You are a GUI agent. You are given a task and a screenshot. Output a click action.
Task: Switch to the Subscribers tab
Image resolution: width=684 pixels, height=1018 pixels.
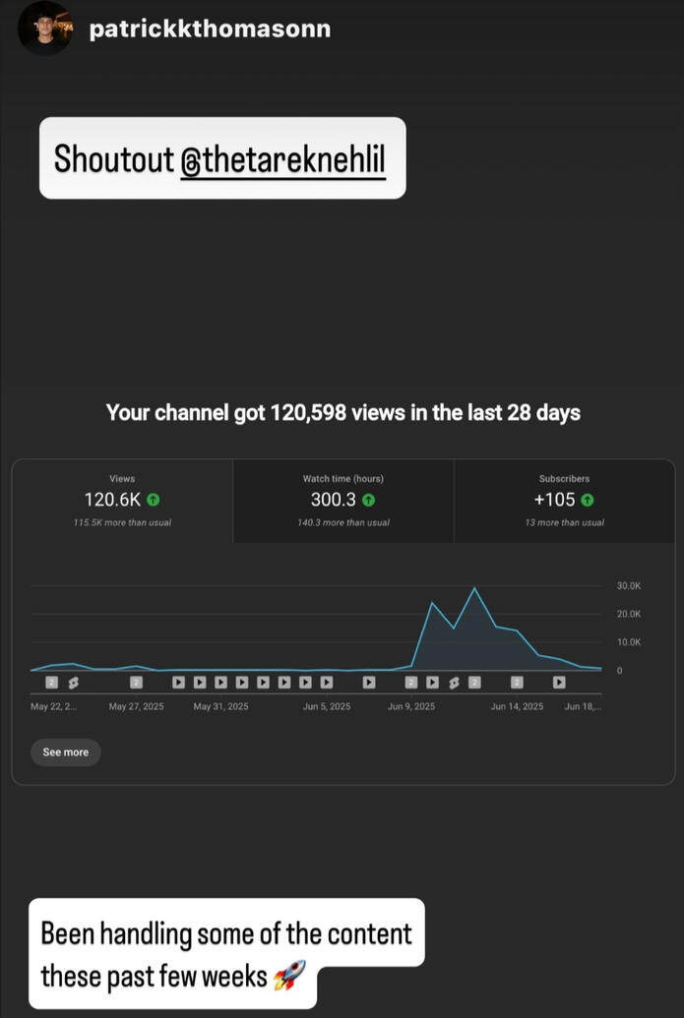(564, 500)
